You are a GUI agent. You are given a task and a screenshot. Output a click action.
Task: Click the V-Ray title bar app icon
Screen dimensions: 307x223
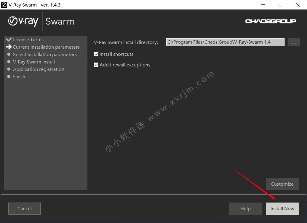pos(4,5)
